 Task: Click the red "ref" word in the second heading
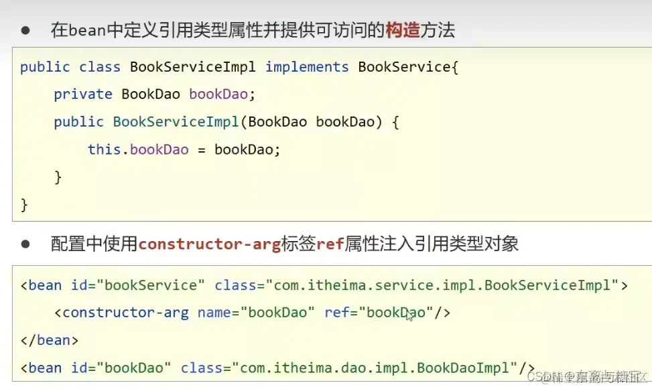point(330,244)
